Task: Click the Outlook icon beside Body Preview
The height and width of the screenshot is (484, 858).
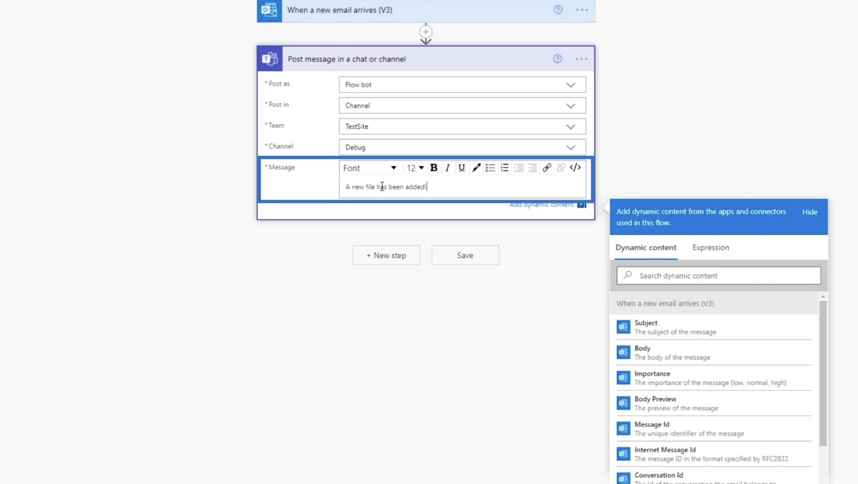Action: pos(623,403)
